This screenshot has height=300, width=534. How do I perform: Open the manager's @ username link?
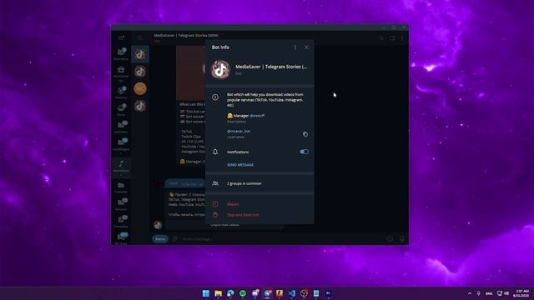(x=257, y=116)
